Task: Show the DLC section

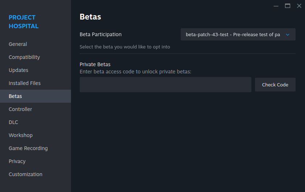Action: 13,122
